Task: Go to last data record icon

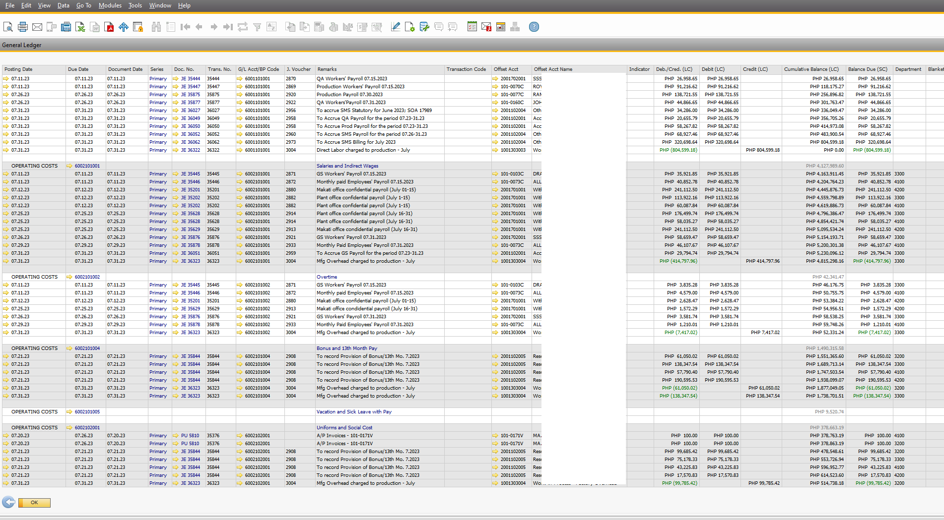Action: (228, 27)
